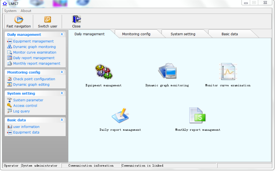Open the System menu
The width and height of the screenshot is (275, 171).
10,11
